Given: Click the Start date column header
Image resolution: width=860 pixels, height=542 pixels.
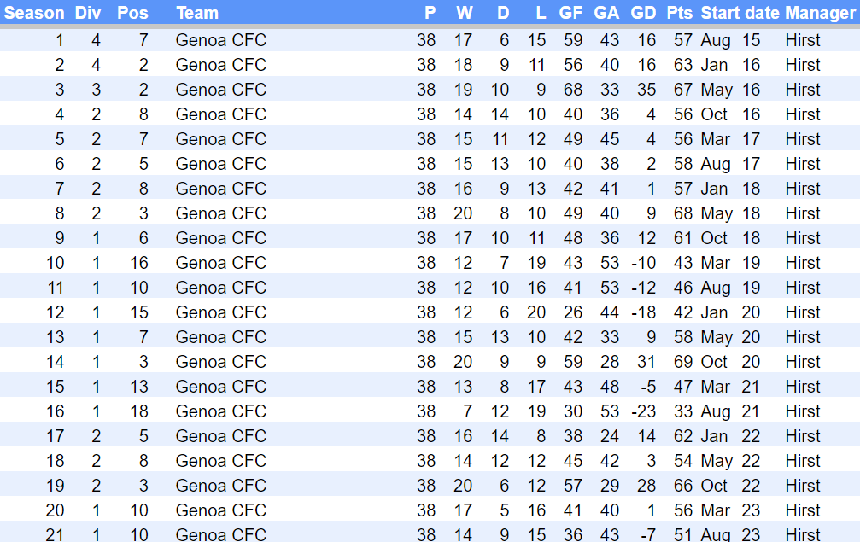Looking at the screenshot, I should click(740, 13).
